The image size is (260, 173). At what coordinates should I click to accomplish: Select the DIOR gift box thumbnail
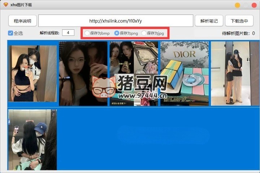(184, 73)
